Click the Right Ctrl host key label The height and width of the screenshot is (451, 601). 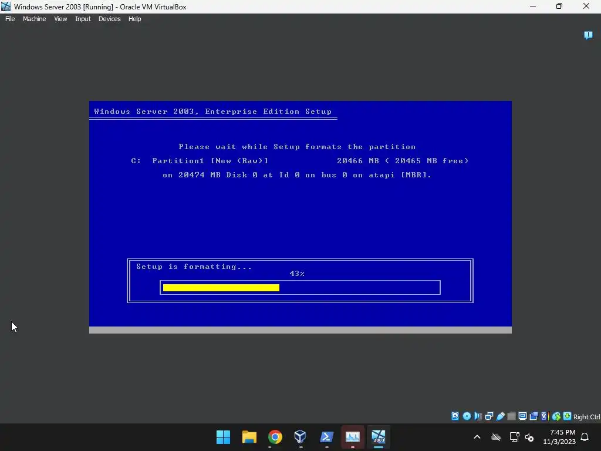pos(586,417)
